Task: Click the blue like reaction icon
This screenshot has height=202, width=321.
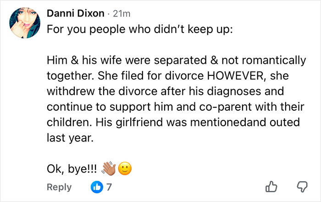Action: (x=96, y=187)
